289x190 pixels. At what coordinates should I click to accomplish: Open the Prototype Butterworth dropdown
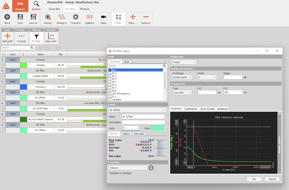click(182, 77)
